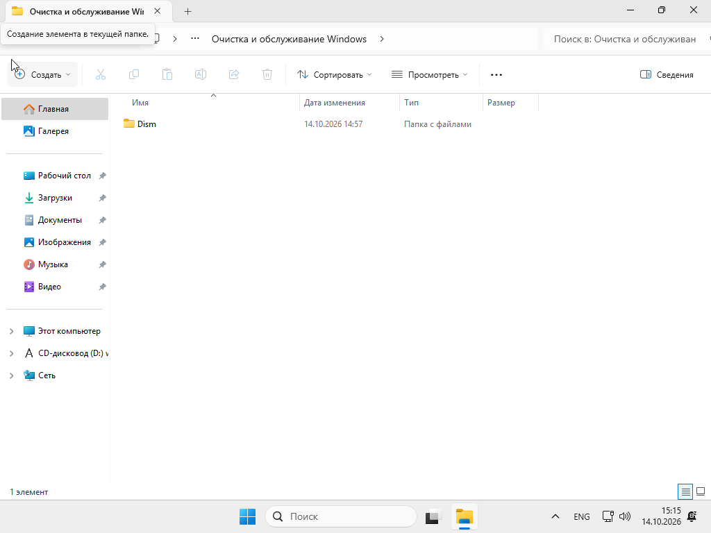The height and width of the screenshot is (533, 711).
Task: Open the breadcrumb ellipsis for hidden path
Action: tap(195, 39)
